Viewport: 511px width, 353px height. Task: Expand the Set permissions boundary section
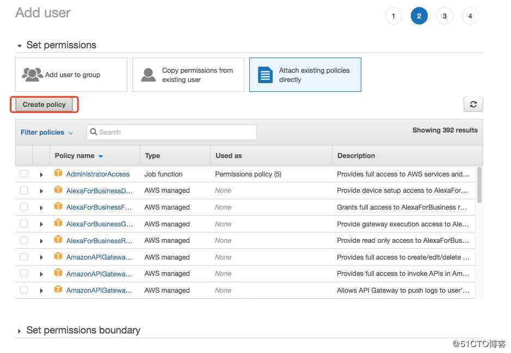point(19,331)
